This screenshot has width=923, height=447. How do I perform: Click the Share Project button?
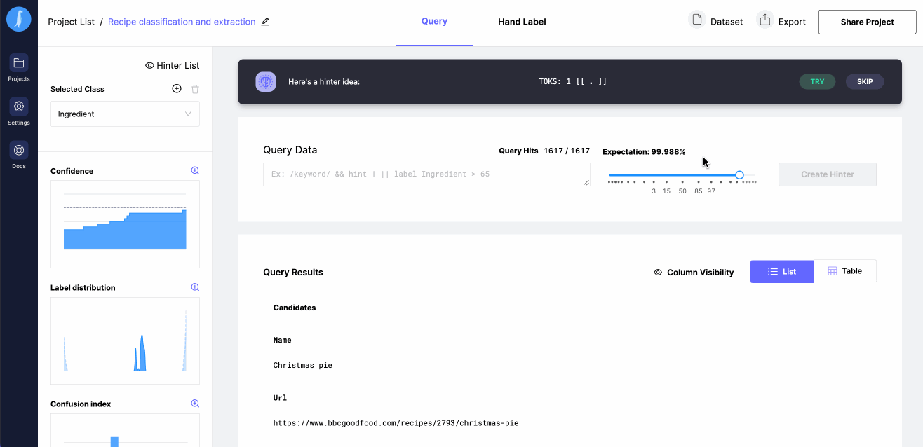point(868,22)
